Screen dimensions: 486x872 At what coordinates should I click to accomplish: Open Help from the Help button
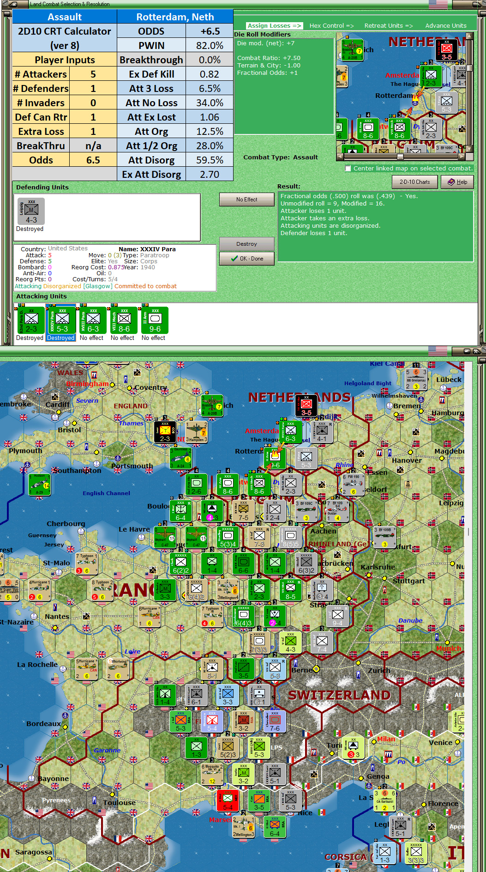coord(457,182)
